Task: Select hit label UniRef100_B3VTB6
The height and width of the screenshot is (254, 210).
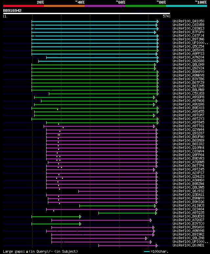Action: (188, 79)
